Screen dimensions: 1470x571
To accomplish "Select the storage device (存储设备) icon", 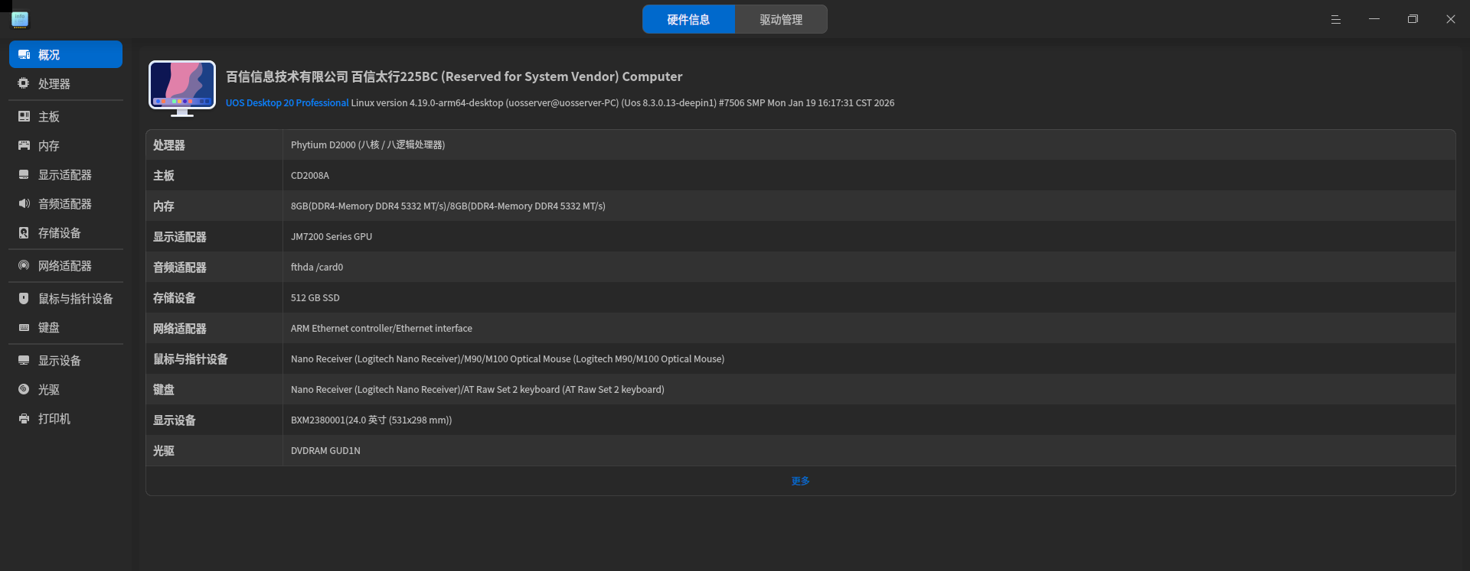I will coord(24,233).
